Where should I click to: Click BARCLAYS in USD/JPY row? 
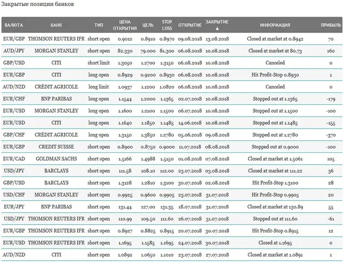click(x=56, y=171)
